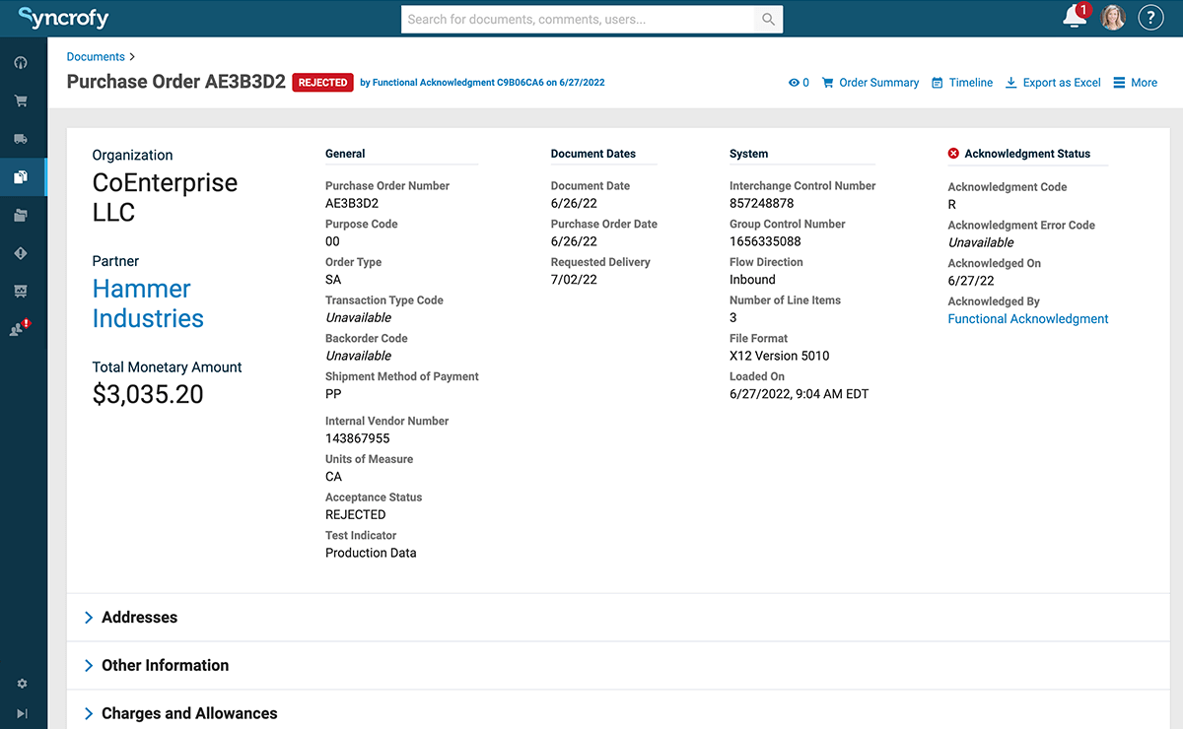The width and height of the screenshot is (1183, 729).
Task: Select the documents icon in sidebar
Action: 21,177
